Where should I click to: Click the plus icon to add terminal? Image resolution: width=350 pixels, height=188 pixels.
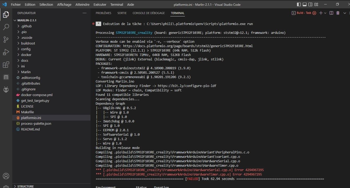tap(321, 13)
